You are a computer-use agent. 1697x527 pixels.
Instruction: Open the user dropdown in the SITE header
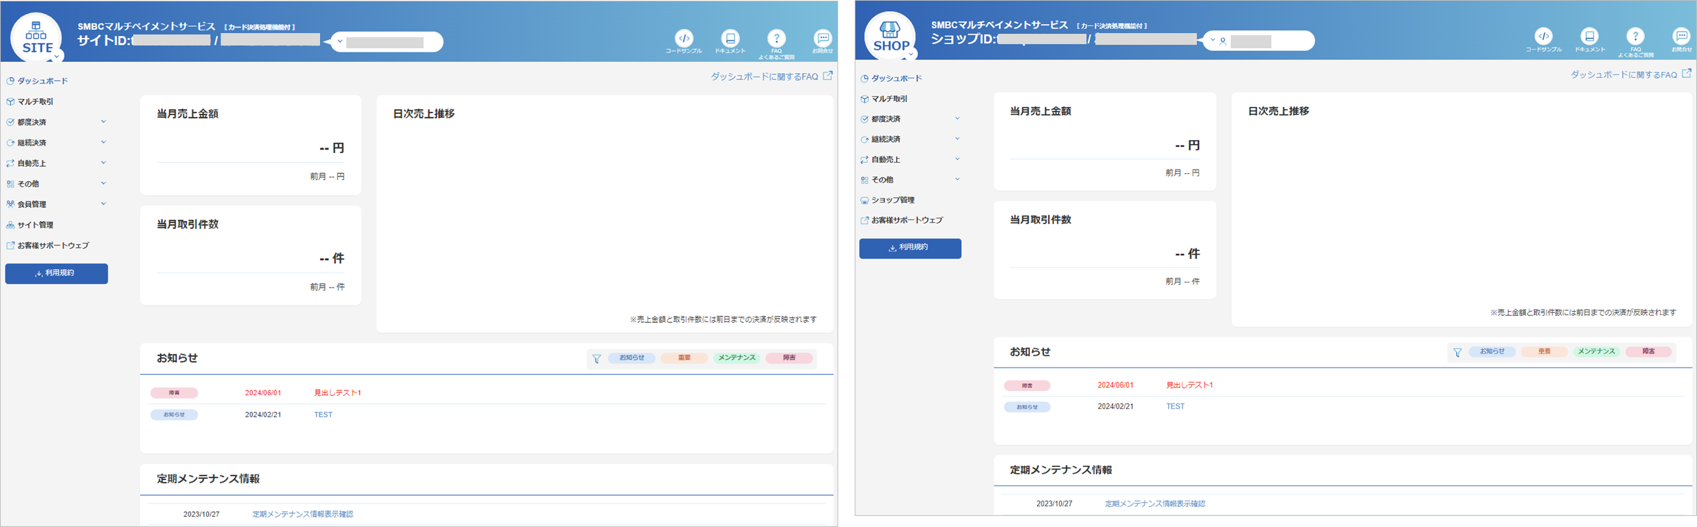click(386, 42)
